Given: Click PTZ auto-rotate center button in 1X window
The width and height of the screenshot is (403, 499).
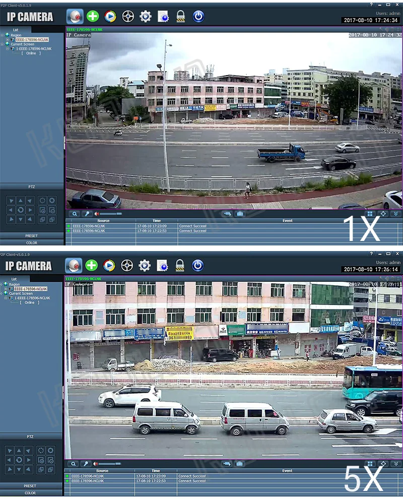Looking at the screenshot, I should click(20, 210).
